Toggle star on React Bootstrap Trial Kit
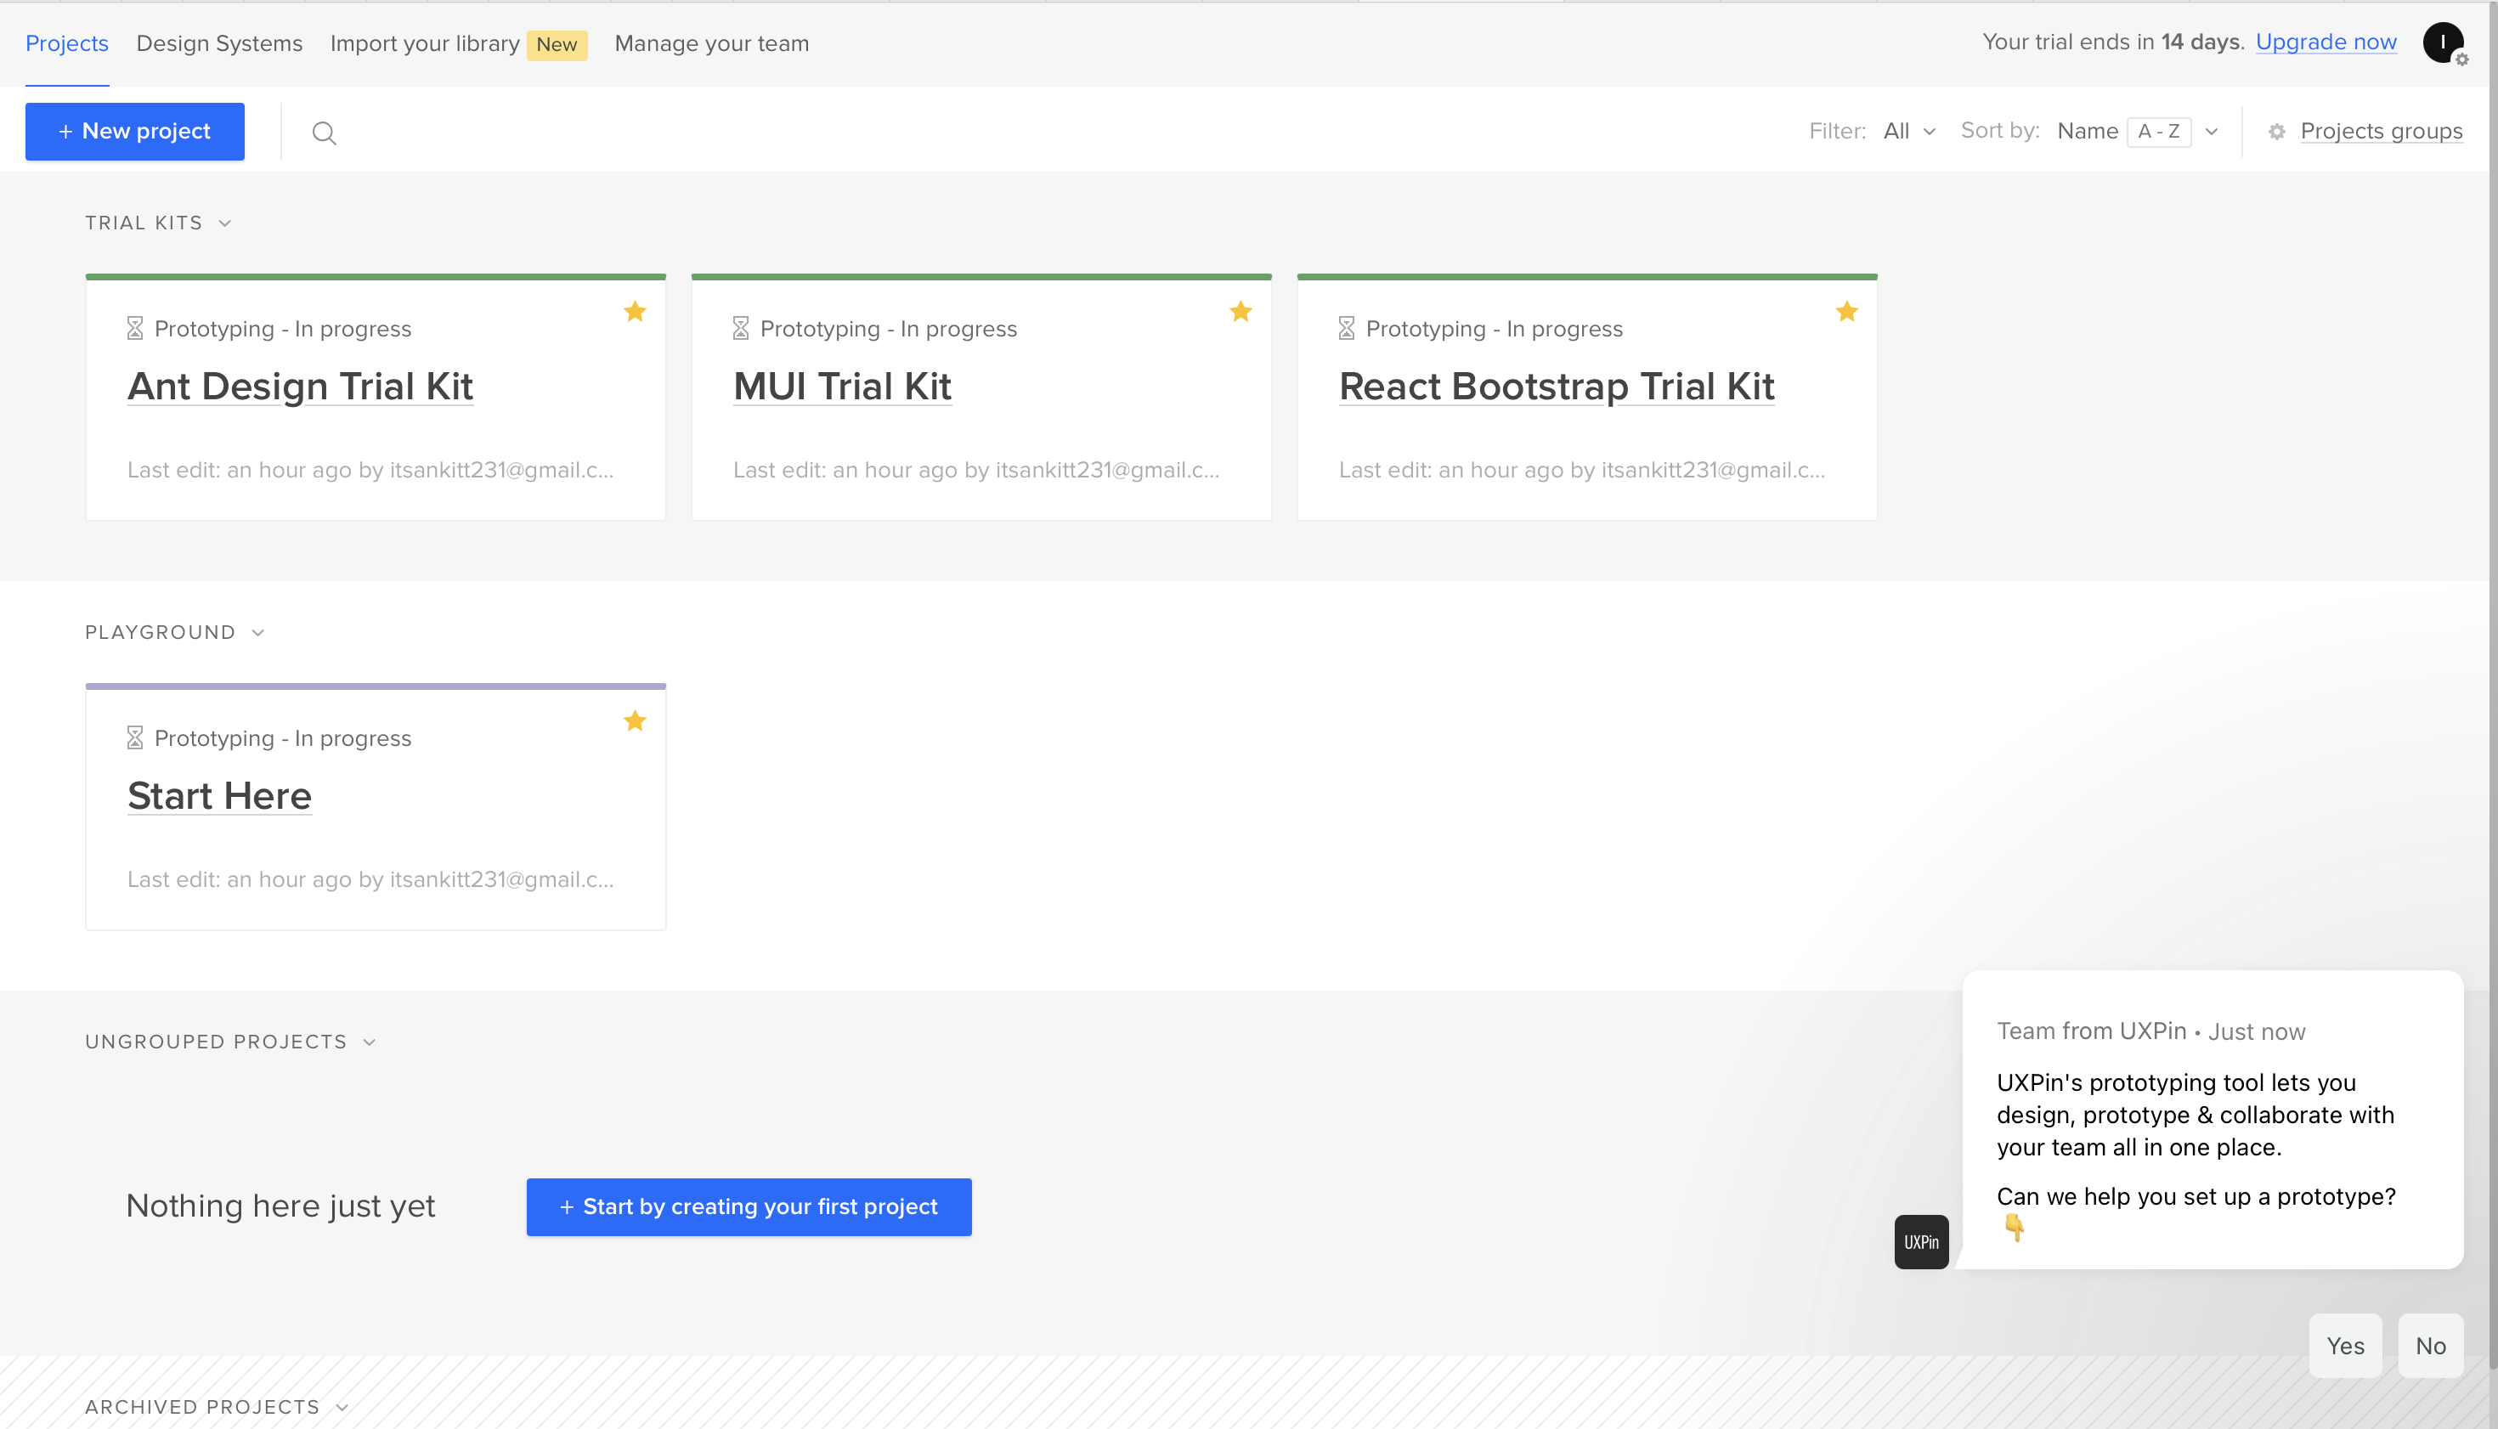Image resolution: width=2498 pixels, height=1429 pixels. tap(1846, 312)
